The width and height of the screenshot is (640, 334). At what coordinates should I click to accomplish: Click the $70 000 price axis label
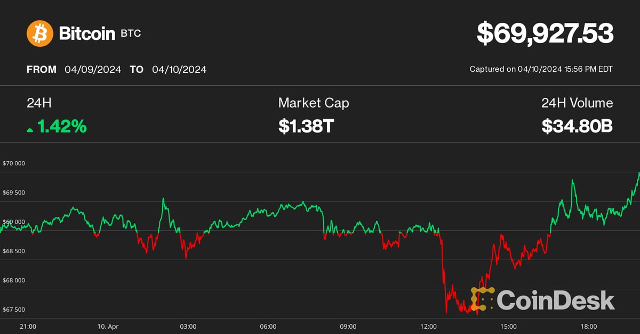click(14, 163)
